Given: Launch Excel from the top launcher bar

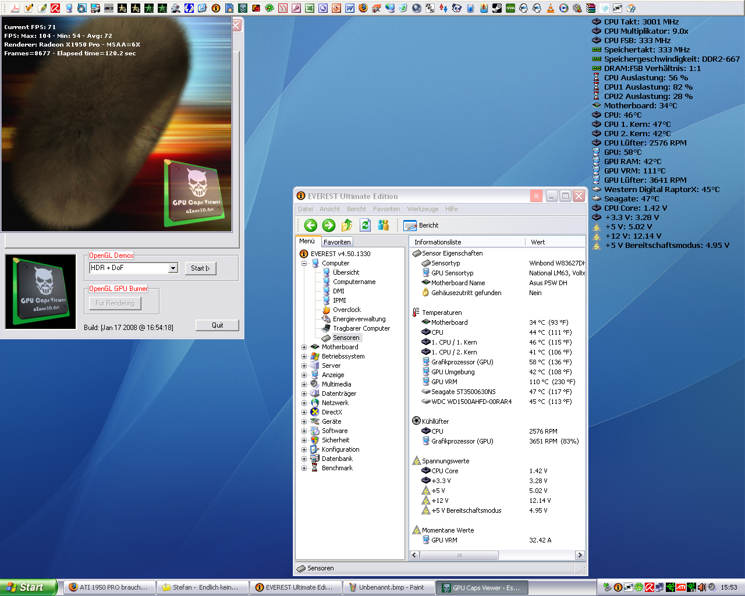Looking at the screenshot, I should click(310, 8).
